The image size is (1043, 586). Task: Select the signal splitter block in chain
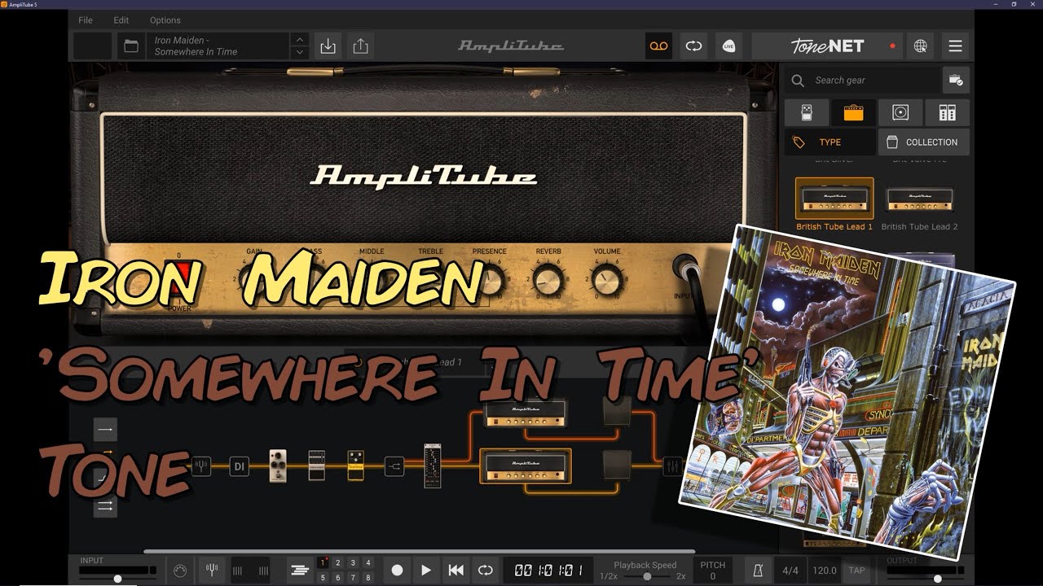pyautogui.click(x=394, y=466)
